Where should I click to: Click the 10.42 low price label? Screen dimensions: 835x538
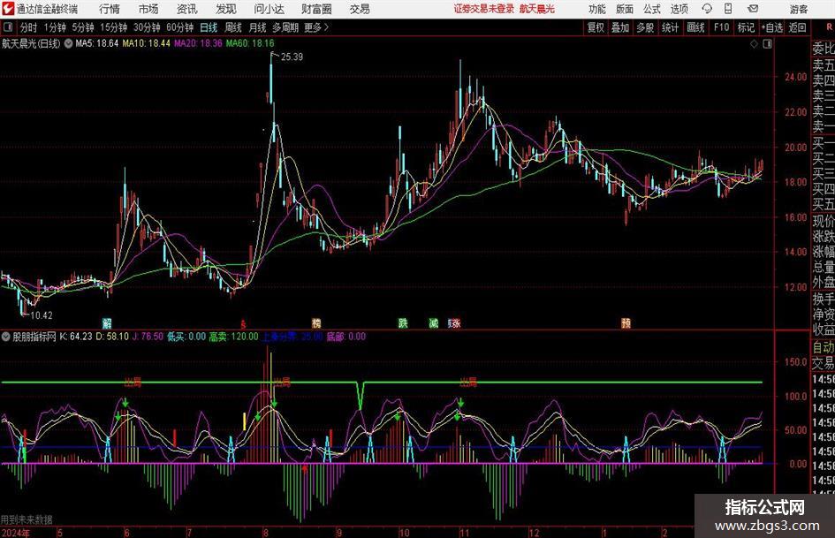click(x=41, y=315)
